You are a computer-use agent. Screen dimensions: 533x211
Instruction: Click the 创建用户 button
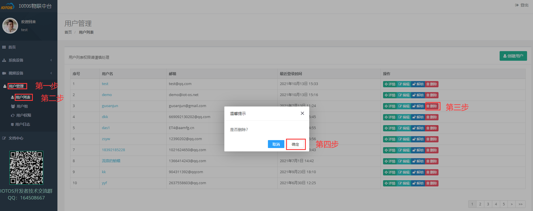513,56
